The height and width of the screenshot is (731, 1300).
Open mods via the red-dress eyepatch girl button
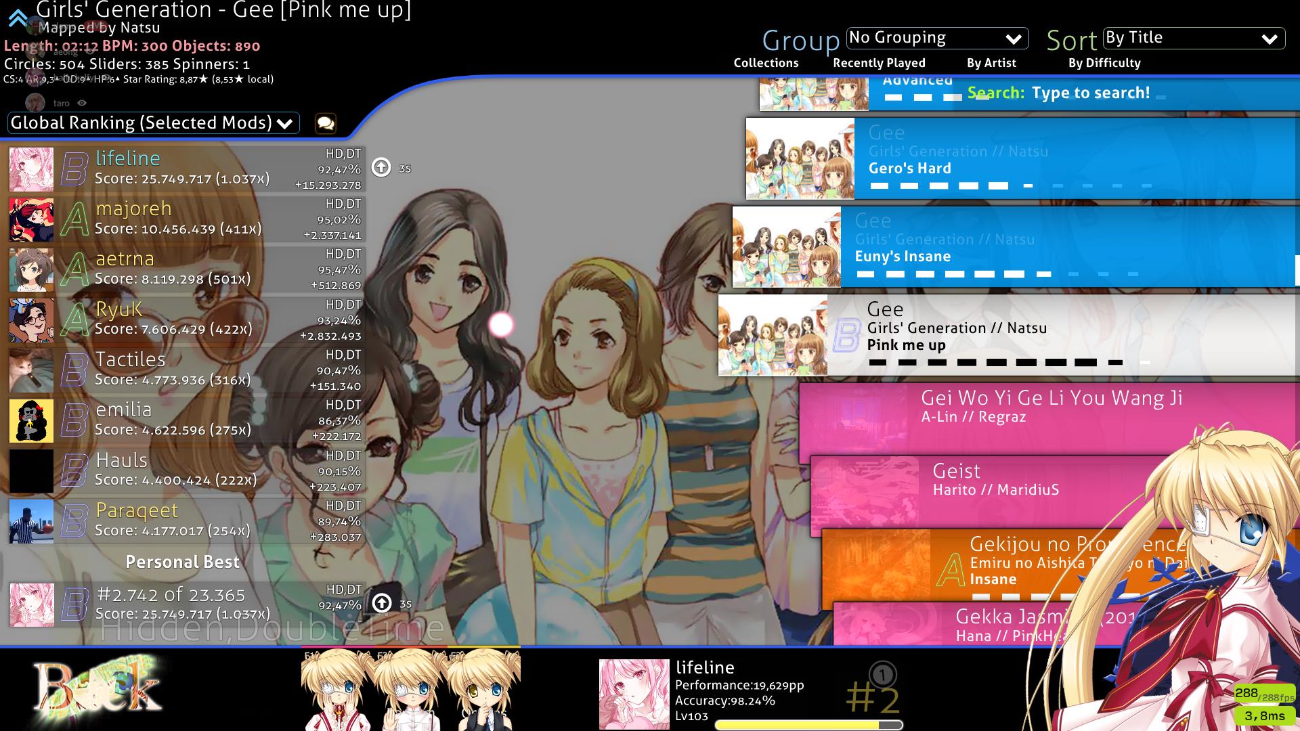[336, 689]
